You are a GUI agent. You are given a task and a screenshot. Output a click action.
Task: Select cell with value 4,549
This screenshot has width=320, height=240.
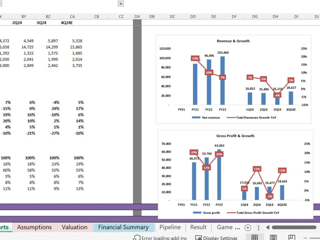24,41
